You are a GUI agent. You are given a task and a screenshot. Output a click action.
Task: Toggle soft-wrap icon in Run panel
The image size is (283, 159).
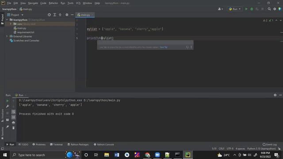pos(13,112)
